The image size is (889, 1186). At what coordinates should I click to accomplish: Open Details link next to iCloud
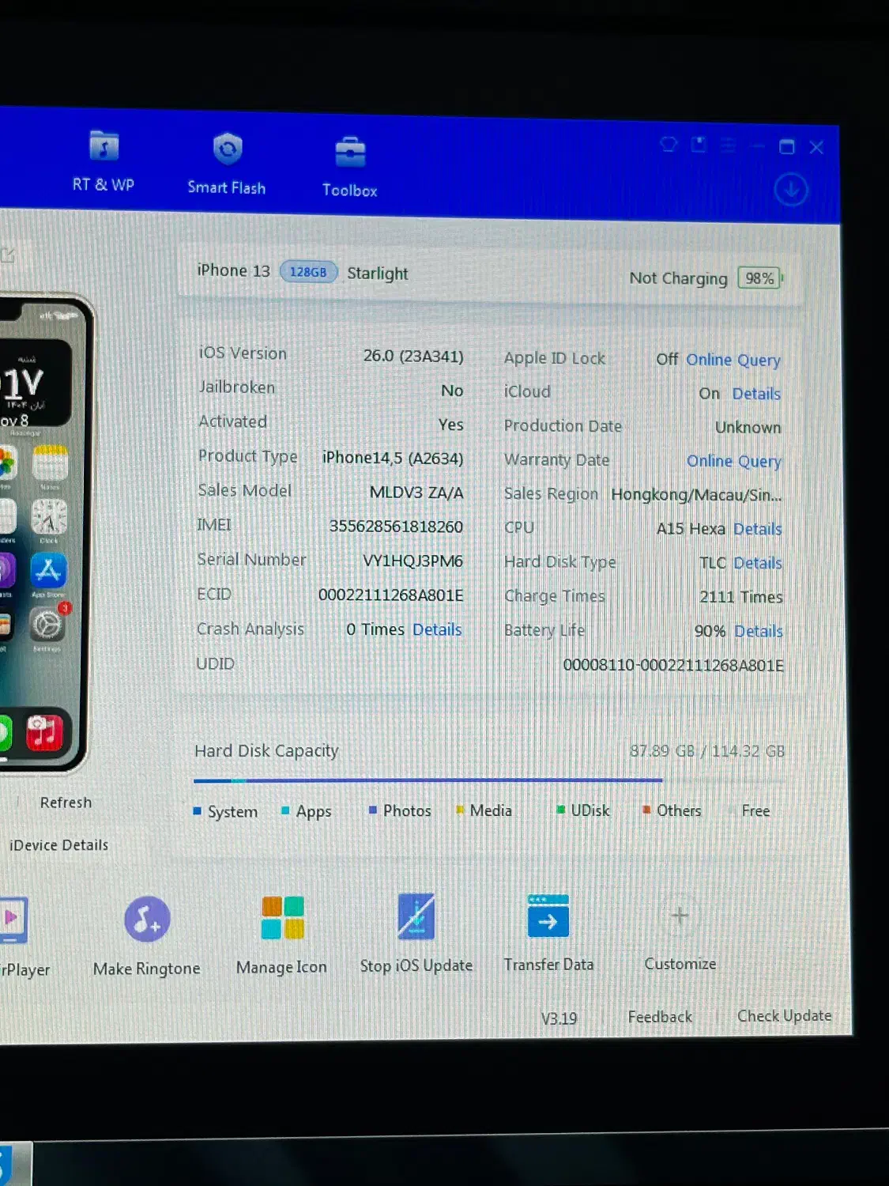click(756, 394)
